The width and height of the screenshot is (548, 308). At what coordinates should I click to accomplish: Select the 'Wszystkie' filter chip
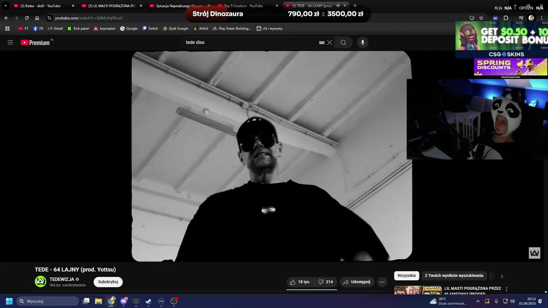[x=407, y=276]
